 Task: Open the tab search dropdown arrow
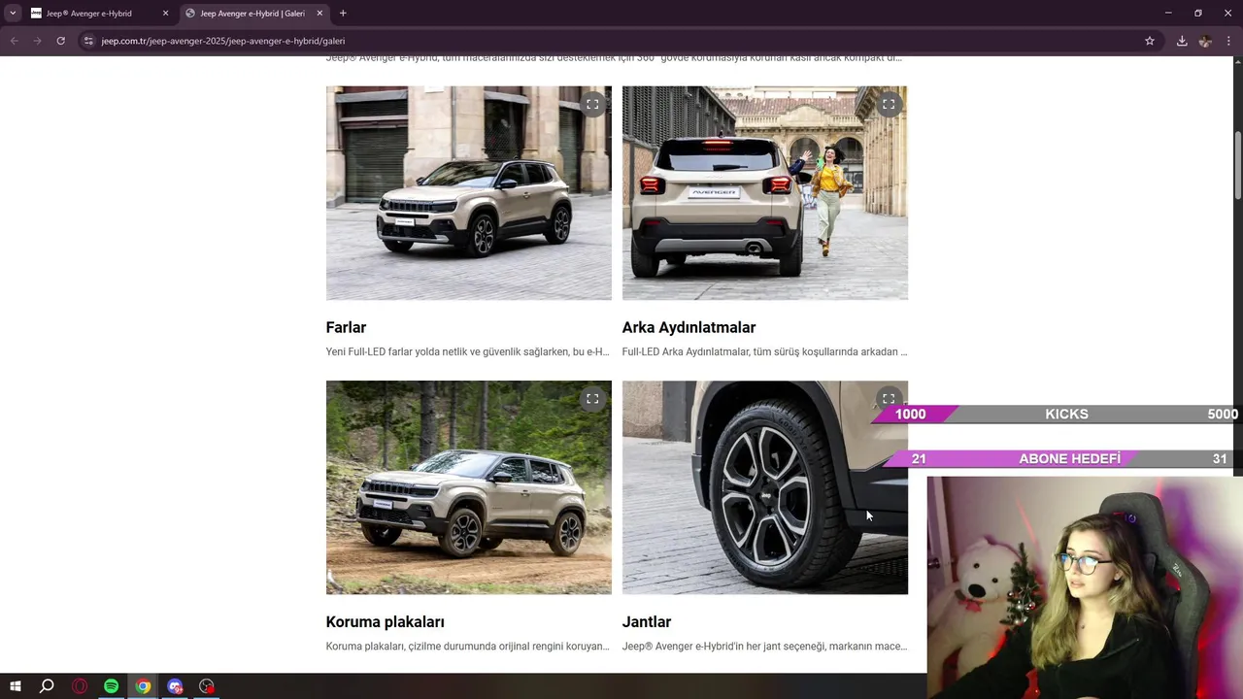13,14
